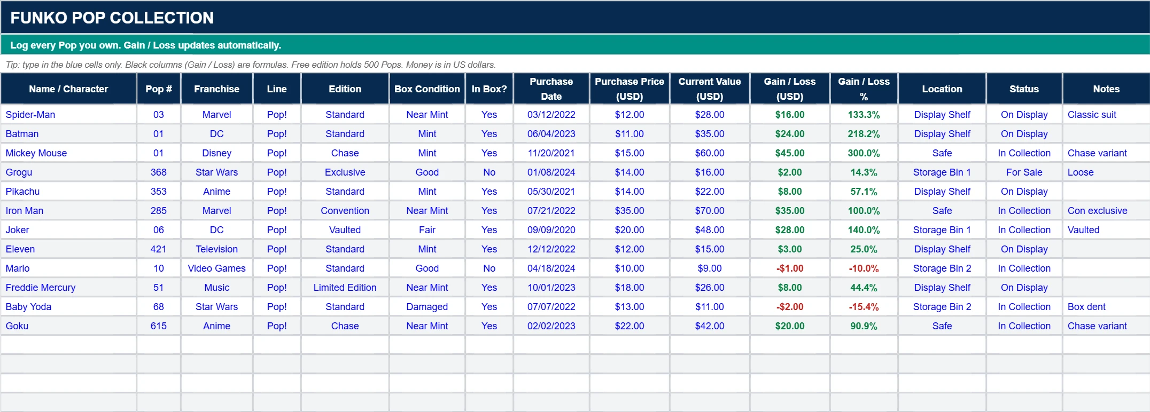Click the Name / Character column header
Image resolution: width=1150 pixels, height=412 pixels.
click(x=68, y=89)
